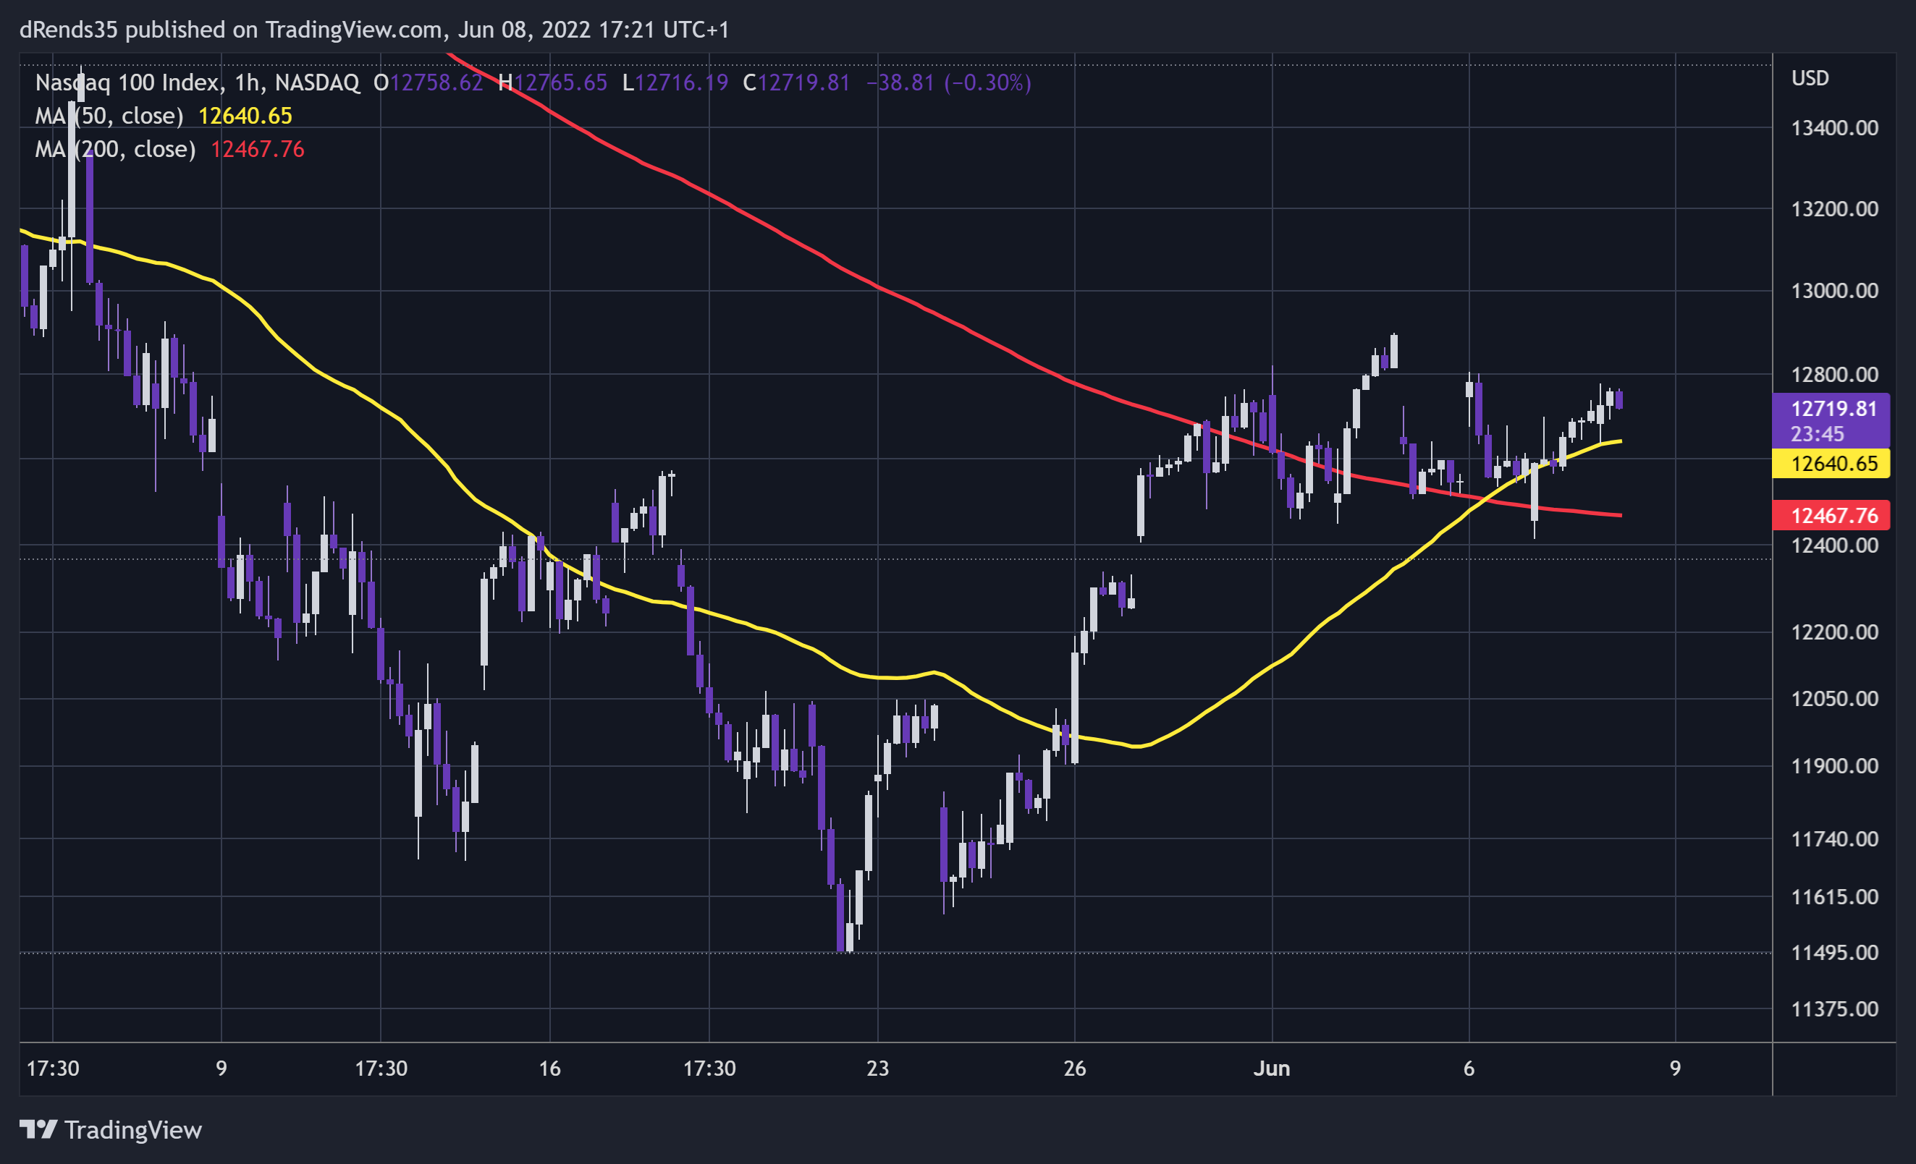Screen dimensions: 1916x1164
Task: Click the time axis label 6
Action: coord(1469,1069)
